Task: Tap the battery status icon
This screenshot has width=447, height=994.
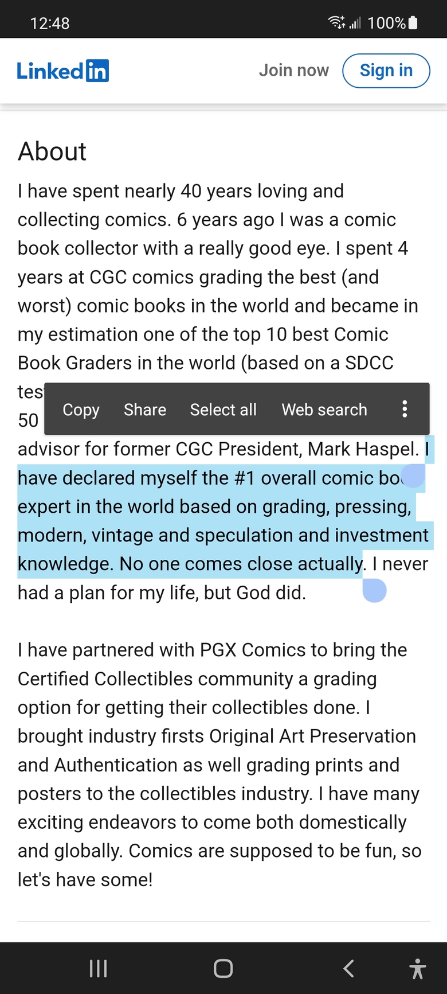Action: (x=413, y=23)
